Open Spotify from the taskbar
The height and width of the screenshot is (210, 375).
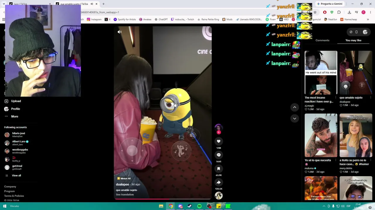(x=199, y=206)
